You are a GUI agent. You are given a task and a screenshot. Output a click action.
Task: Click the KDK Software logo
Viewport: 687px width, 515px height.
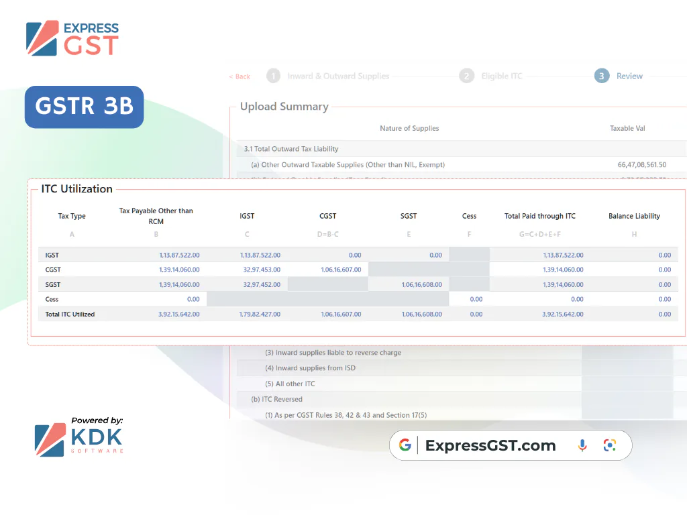(x=79, y=437)
